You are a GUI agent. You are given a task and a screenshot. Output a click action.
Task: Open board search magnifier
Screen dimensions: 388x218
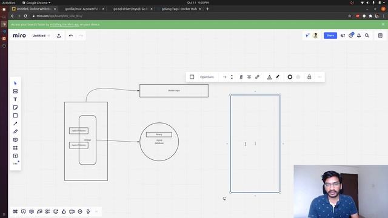367,36
